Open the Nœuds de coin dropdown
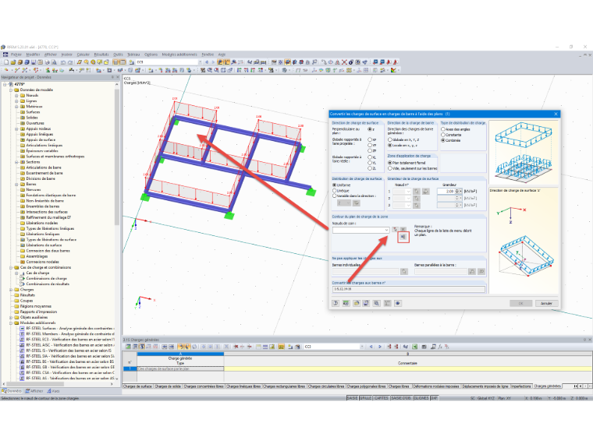The width and height of the screenshot is (593, 444). coord(386,230)
